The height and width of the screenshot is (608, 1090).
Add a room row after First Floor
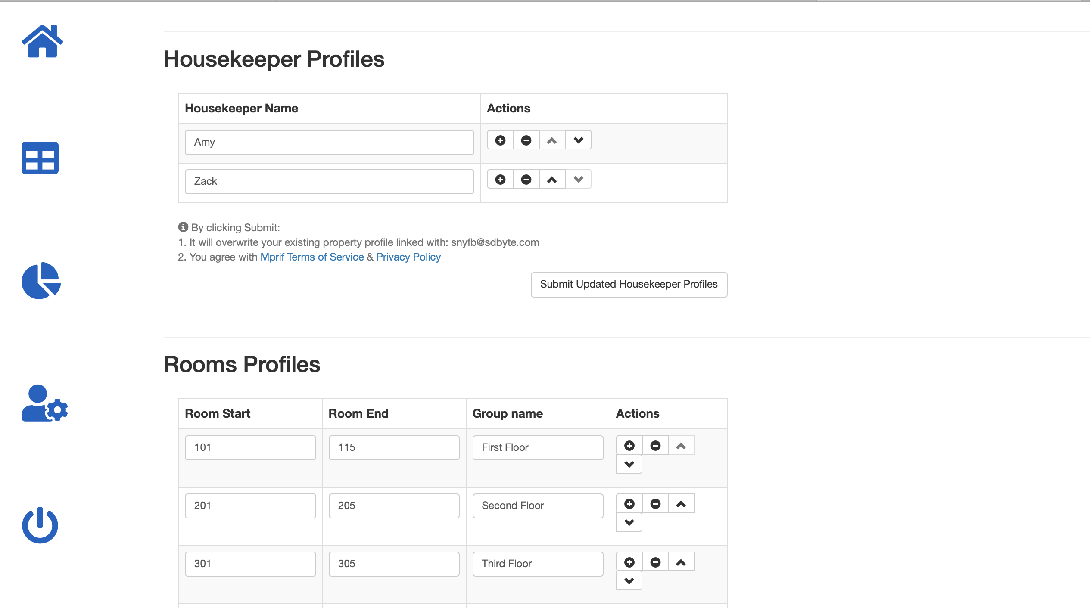(x=629, y=446)
